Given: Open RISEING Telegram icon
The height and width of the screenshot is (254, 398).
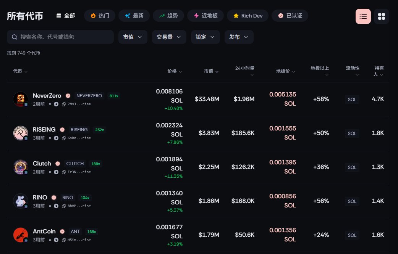Looking at the screenshot, I should (56, 138).
